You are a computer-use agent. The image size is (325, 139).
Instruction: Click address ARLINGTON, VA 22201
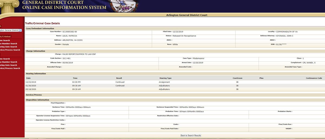click(x=73, y=40)
